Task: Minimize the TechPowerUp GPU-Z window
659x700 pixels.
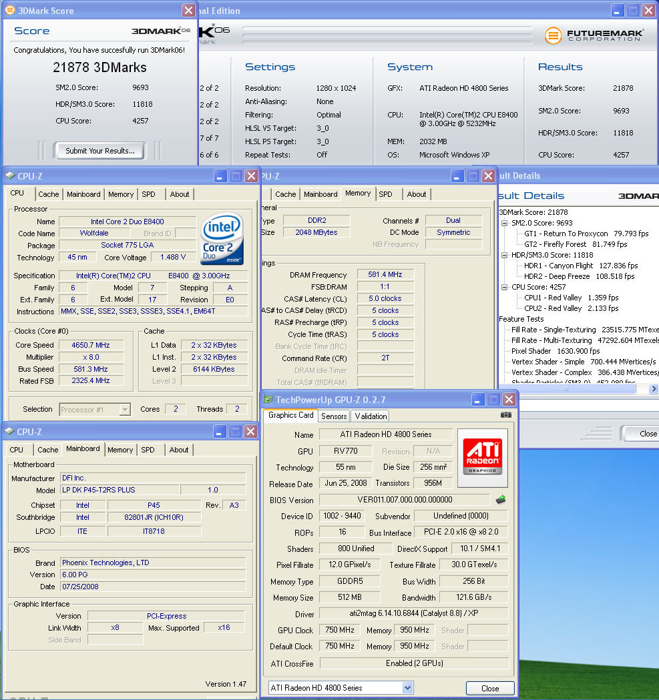Action: [x=477, y=399]
